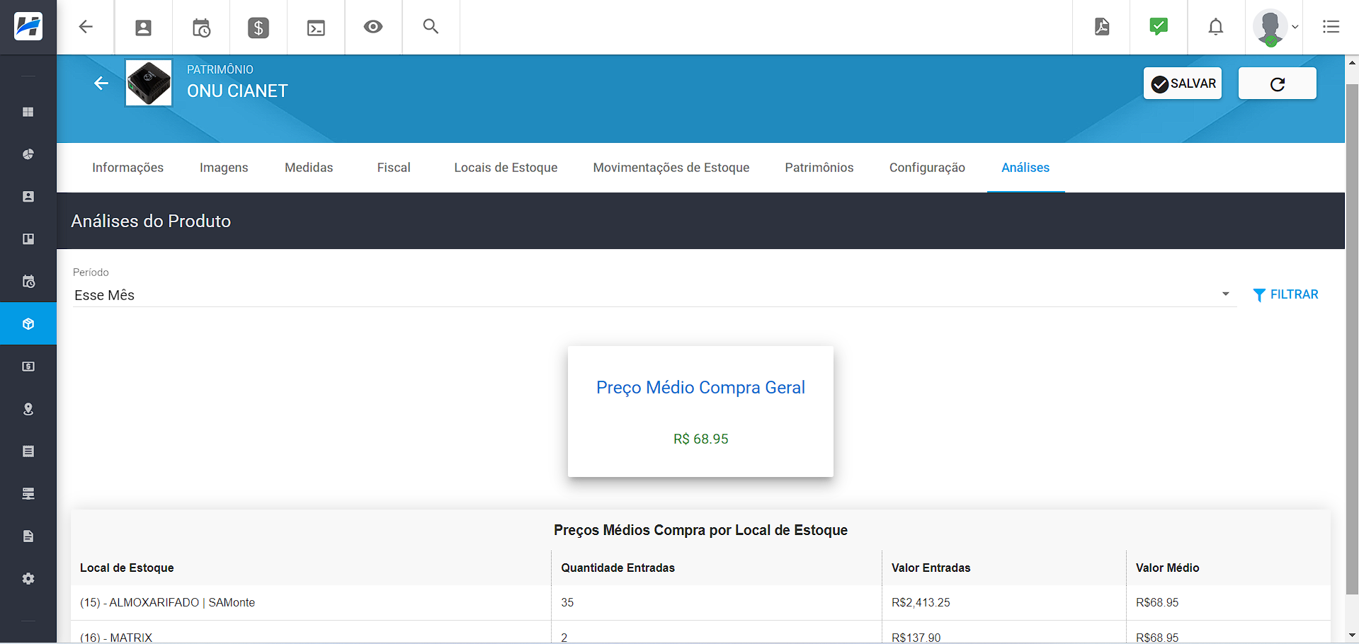Switch to the Locais de Estoque tab
This screenshot has height=644, width=1359.
506,168
